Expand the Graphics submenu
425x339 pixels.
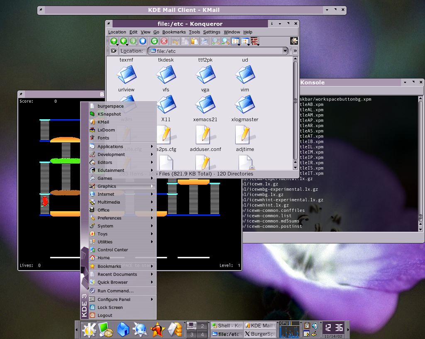coord(122,186)
